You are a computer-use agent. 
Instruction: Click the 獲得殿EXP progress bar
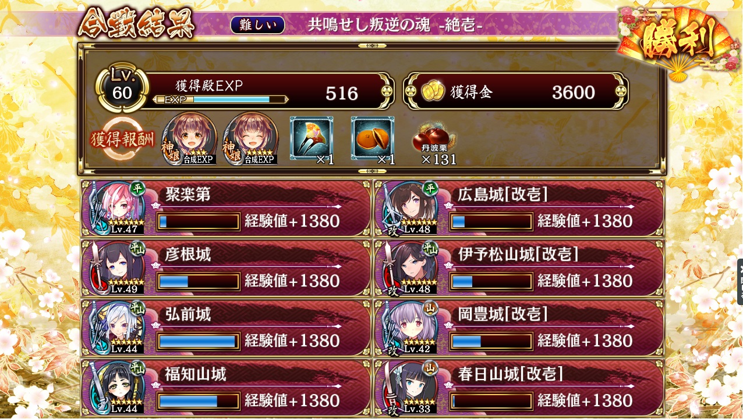point(221,99)
